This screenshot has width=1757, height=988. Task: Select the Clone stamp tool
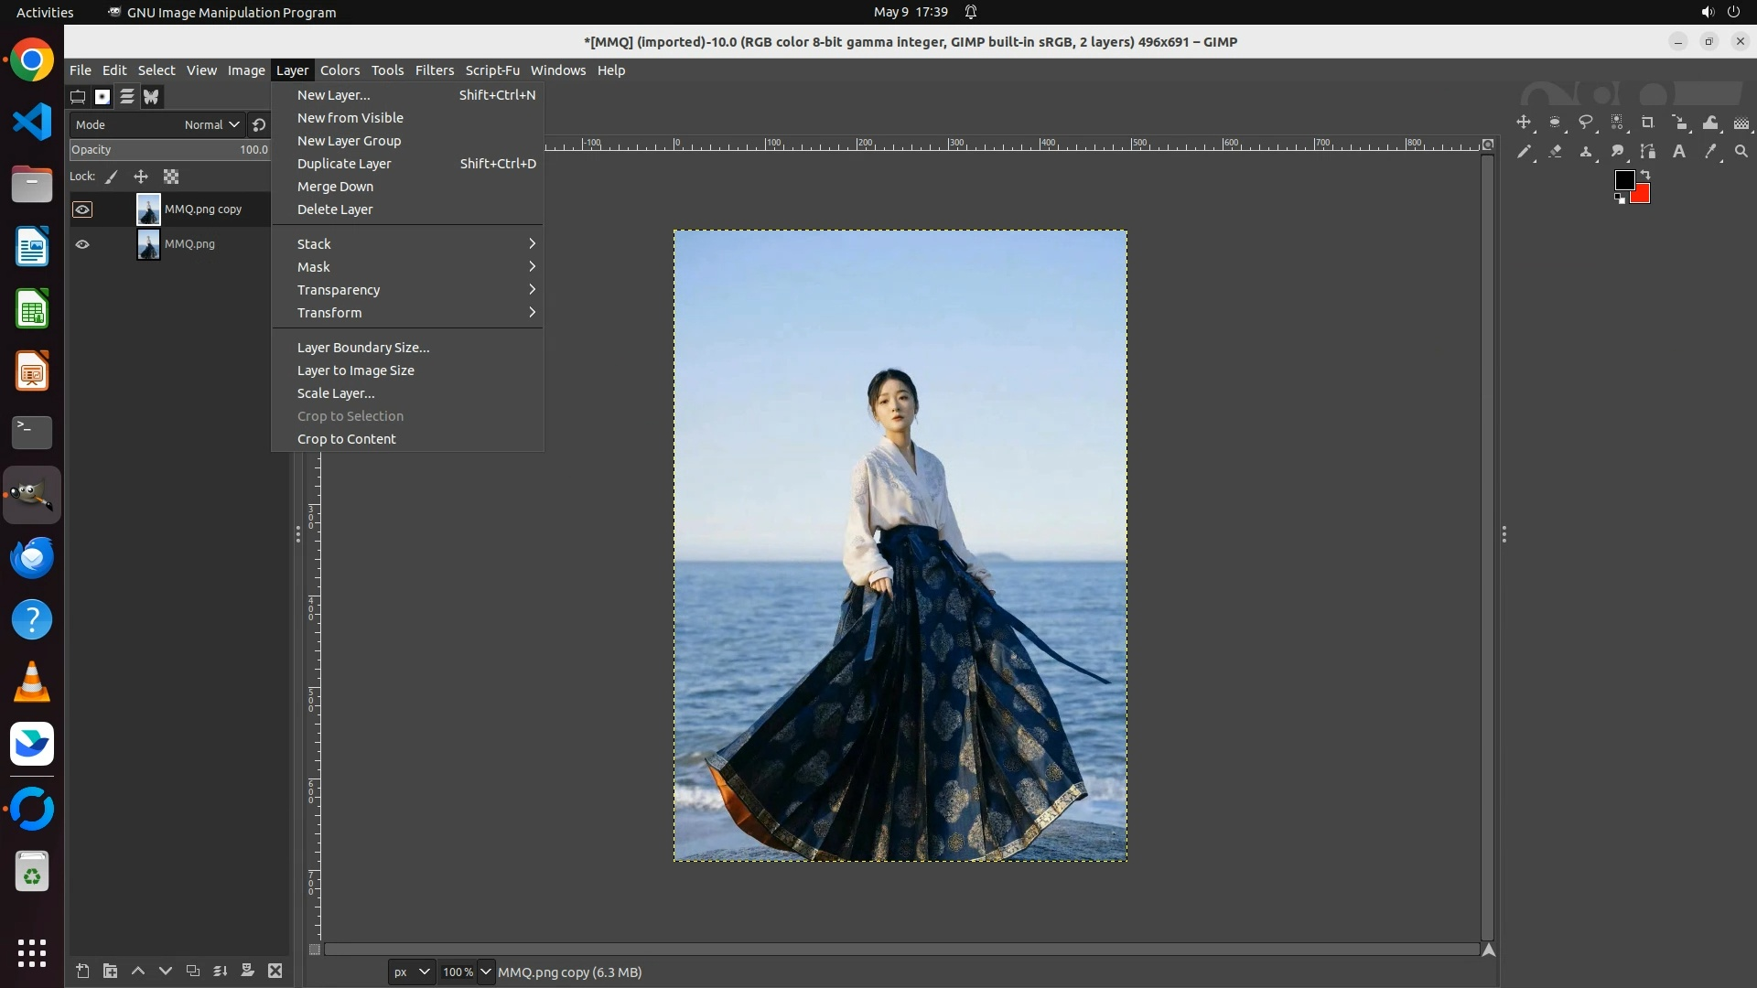(x=1586, y=152)
